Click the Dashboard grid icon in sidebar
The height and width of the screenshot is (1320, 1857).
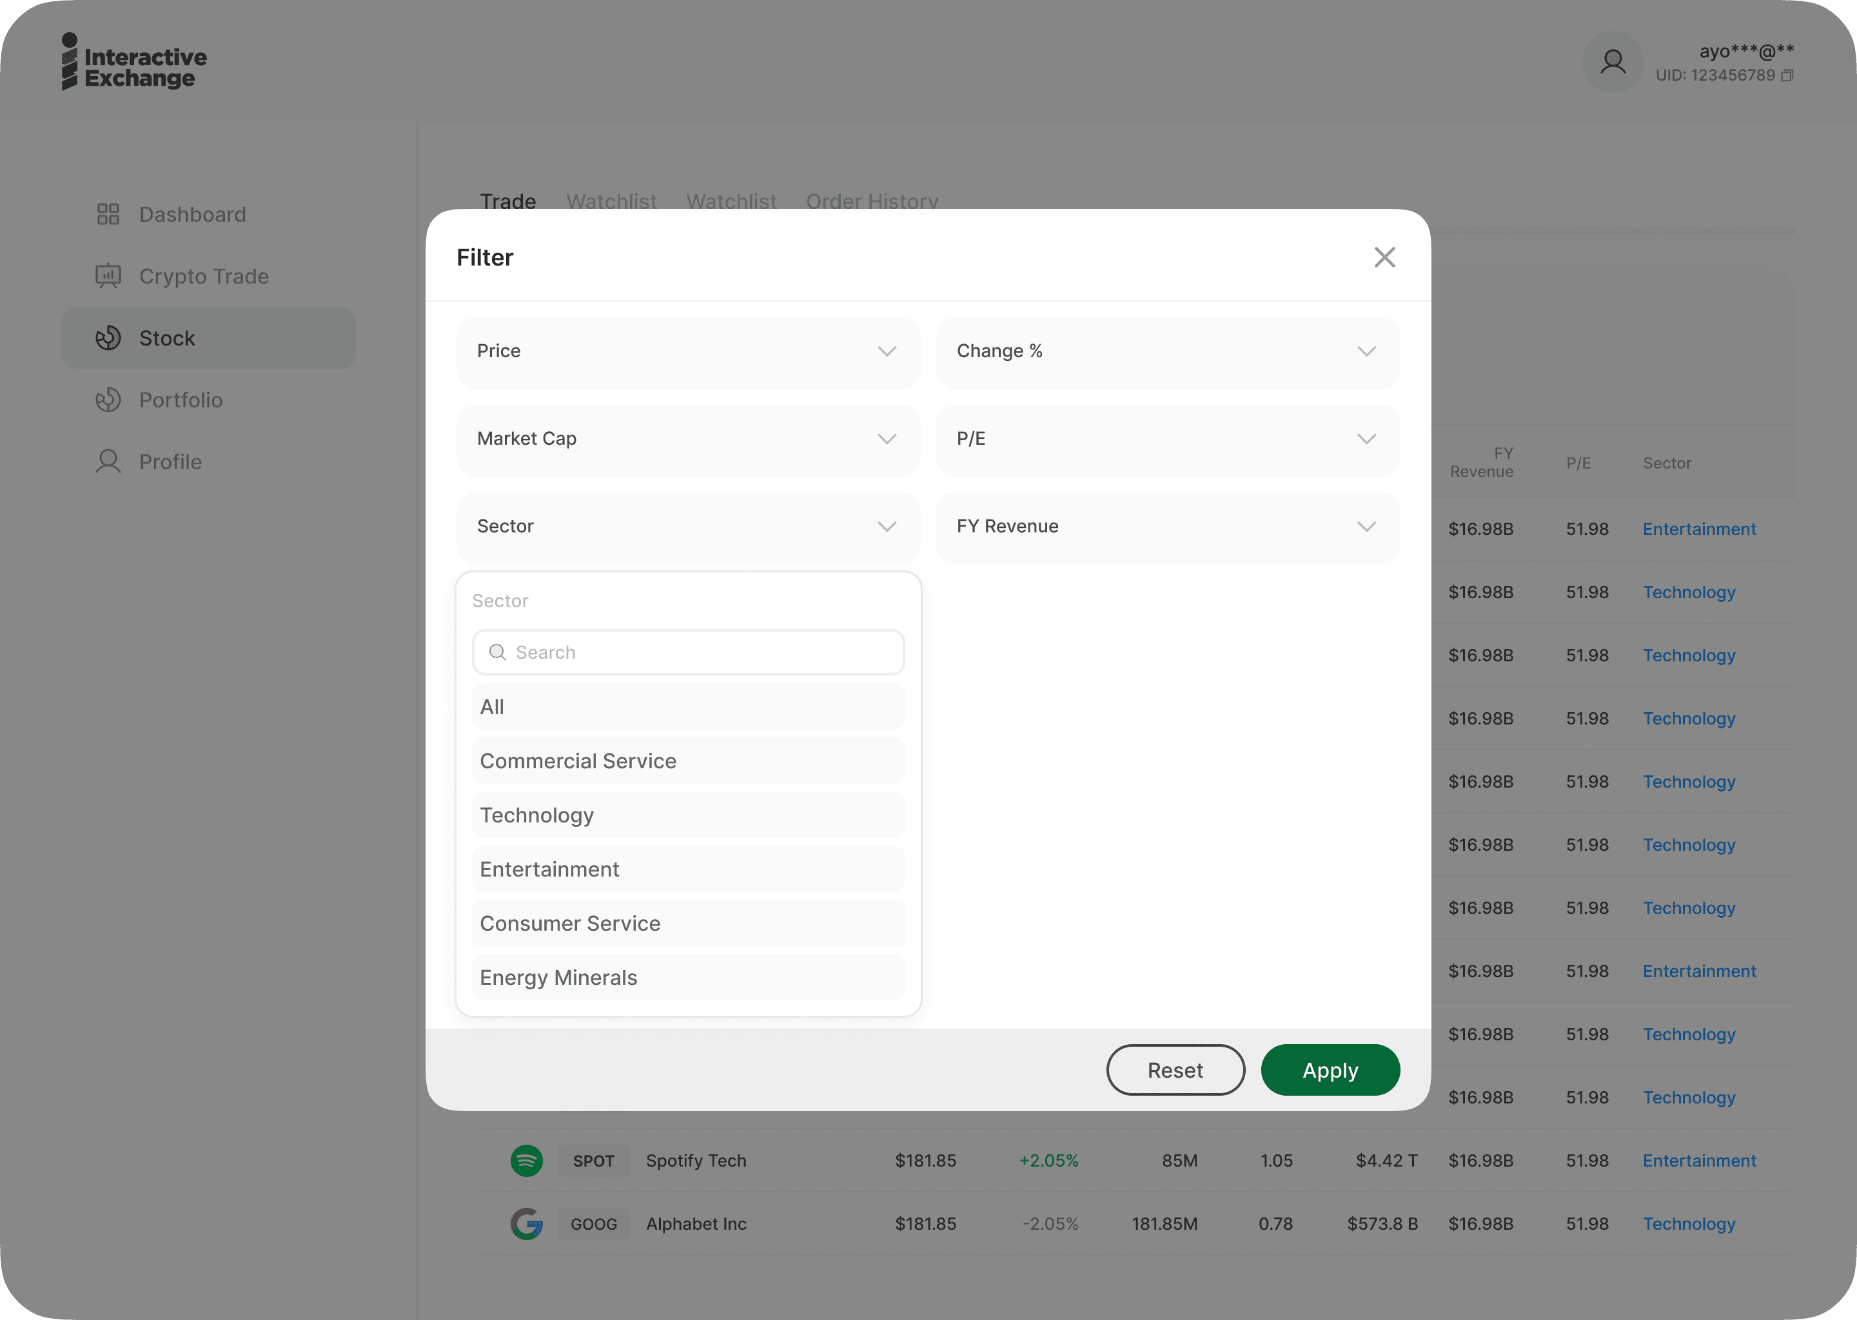point(108,215)
